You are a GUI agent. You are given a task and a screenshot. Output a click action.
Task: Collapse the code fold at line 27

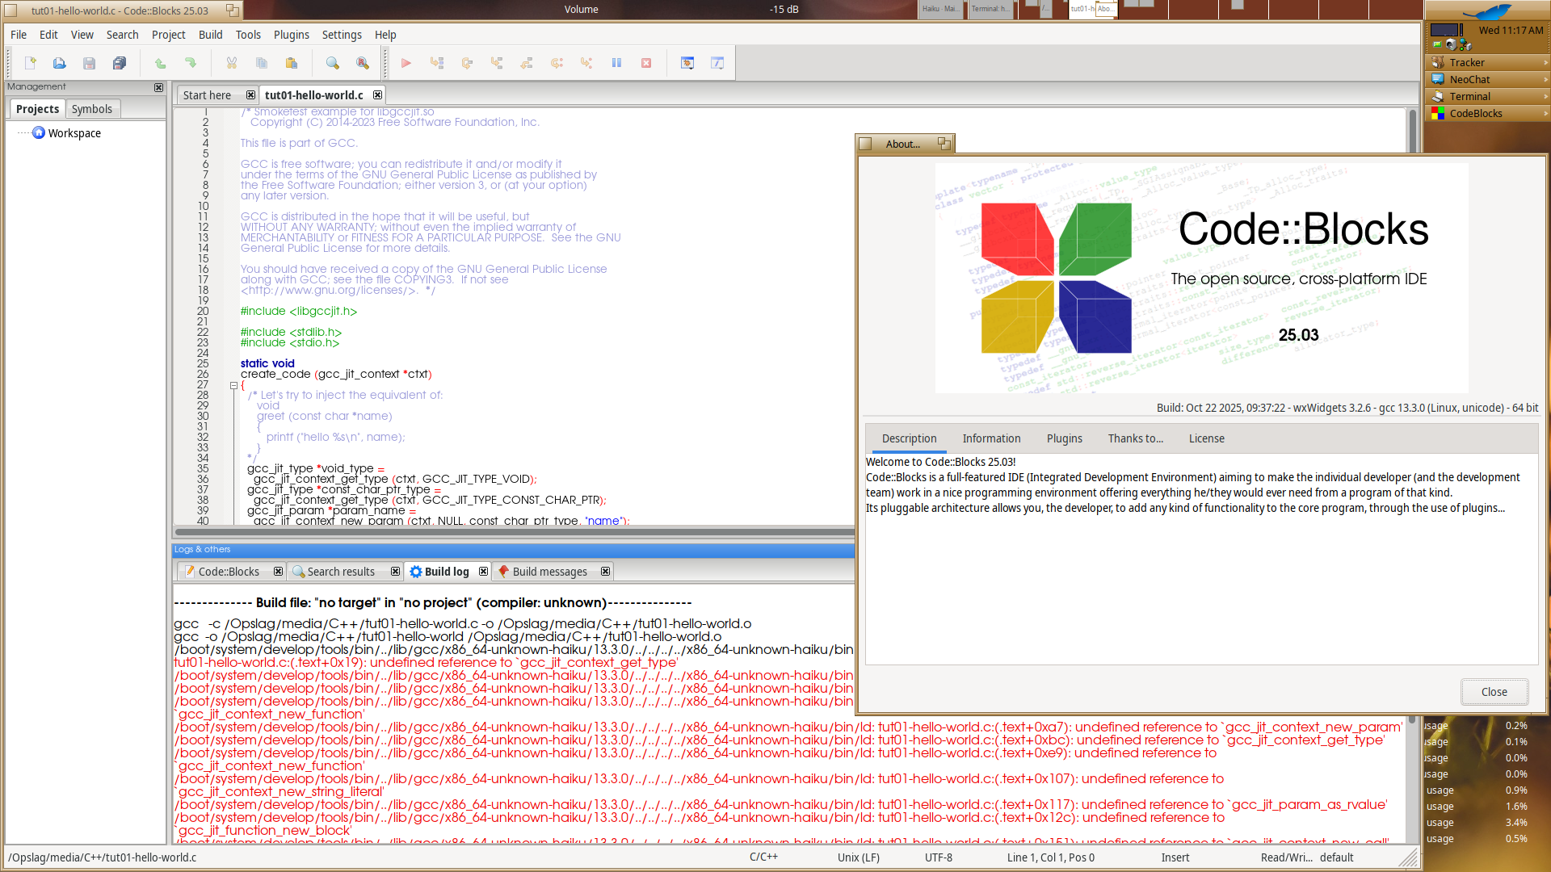233,385
